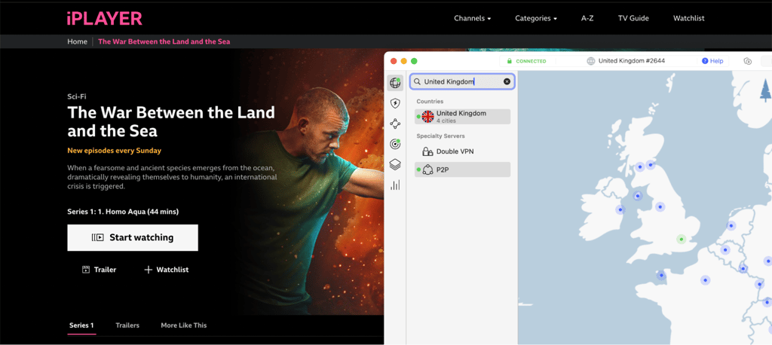Click the Double VPN padlocks icon
This screenshot has width=772, height=345.
pyautogui.click(x=427, y=151)
